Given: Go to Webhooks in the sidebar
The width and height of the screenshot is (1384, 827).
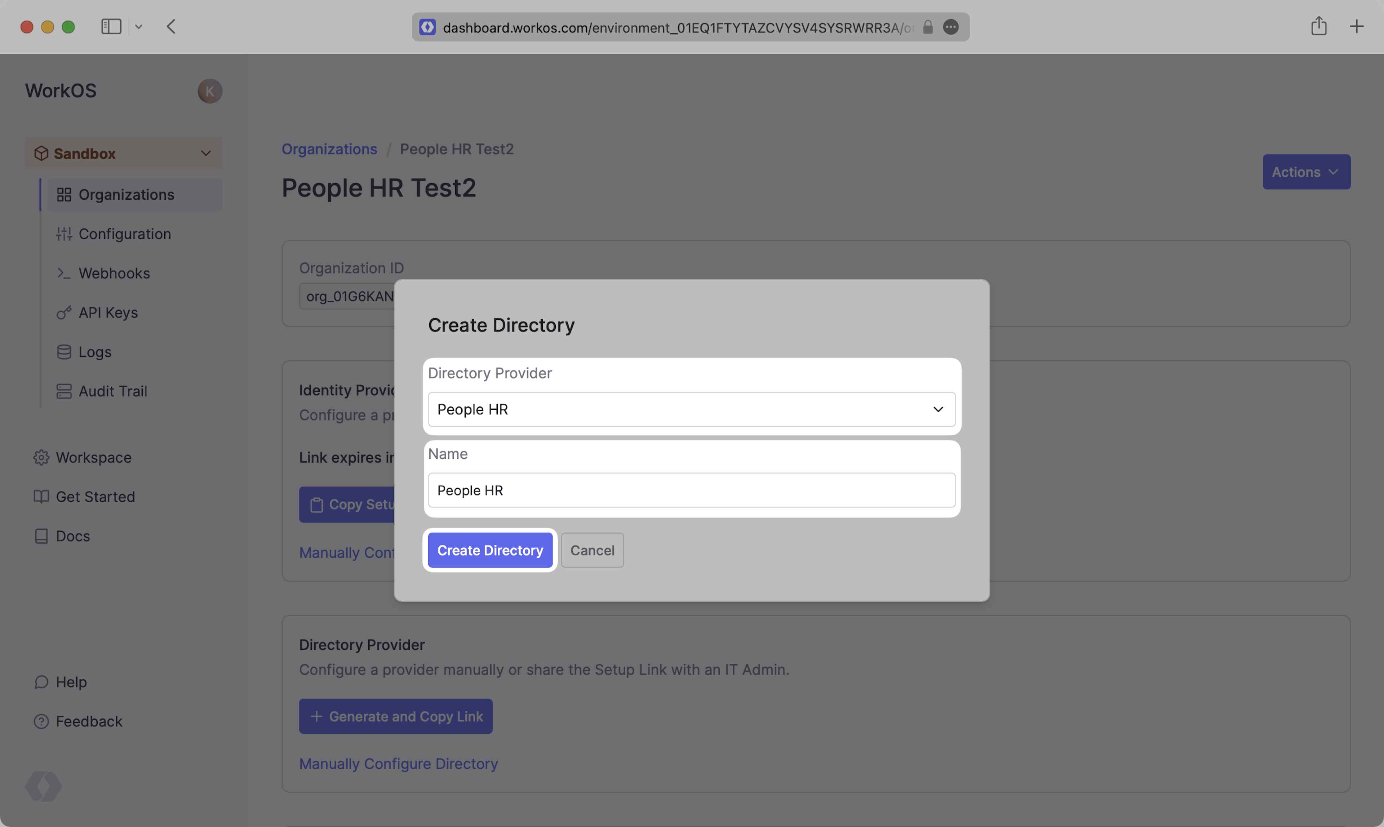Looking at the screenshot, I should coord(114,273).
